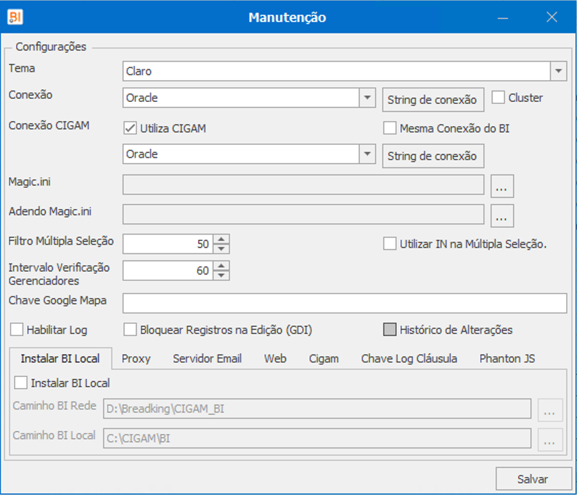Open the Servidor Email tab
Screen dimensions: 577x495
click(207, 358)
